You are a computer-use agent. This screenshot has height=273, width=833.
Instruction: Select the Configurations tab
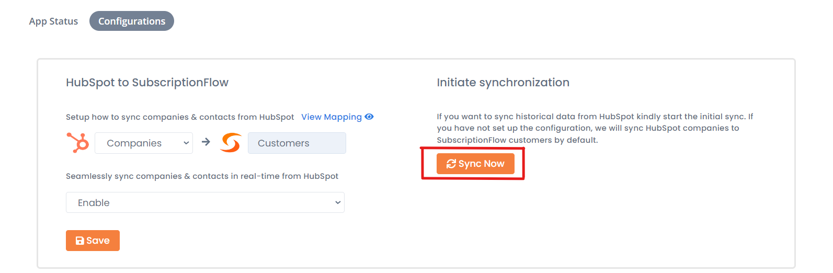(x=132, y=21)
